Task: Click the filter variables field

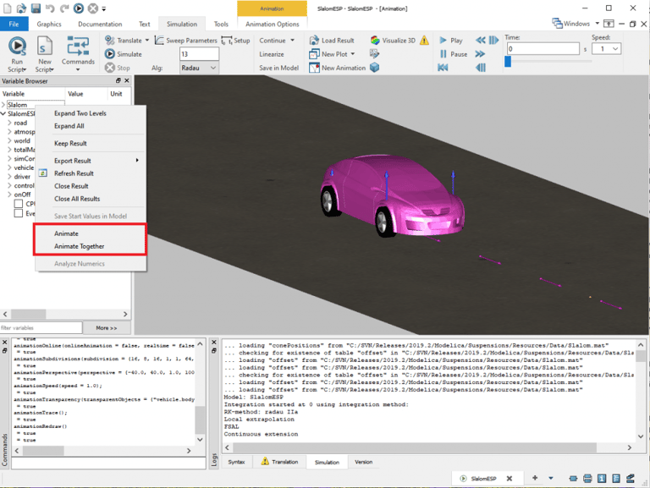Action: [x=41, y=327]
